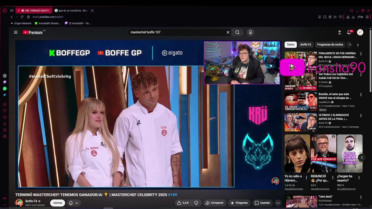Screen dimensions: 372x209
Task: Click the #109 hashtag link in title
Action: (x=172, y=195)
